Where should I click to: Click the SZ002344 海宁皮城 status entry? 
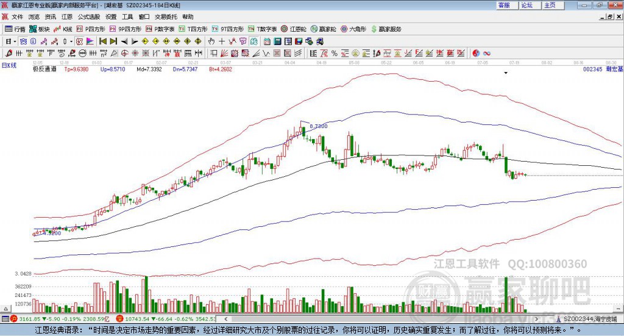pos(587,319)
